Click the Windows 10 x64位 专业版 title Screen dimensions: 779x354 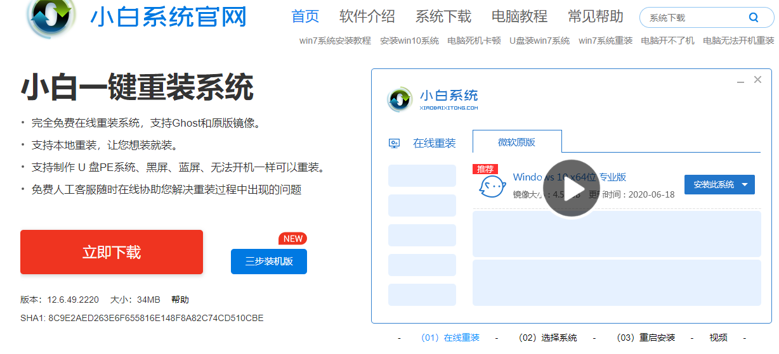(x=570, y=177)
